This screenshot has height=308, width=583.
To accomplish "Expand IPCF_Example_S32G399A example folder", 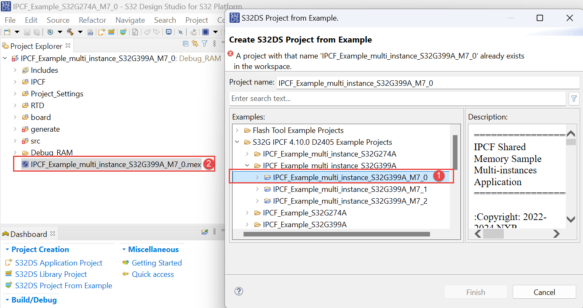I will 247,225.
